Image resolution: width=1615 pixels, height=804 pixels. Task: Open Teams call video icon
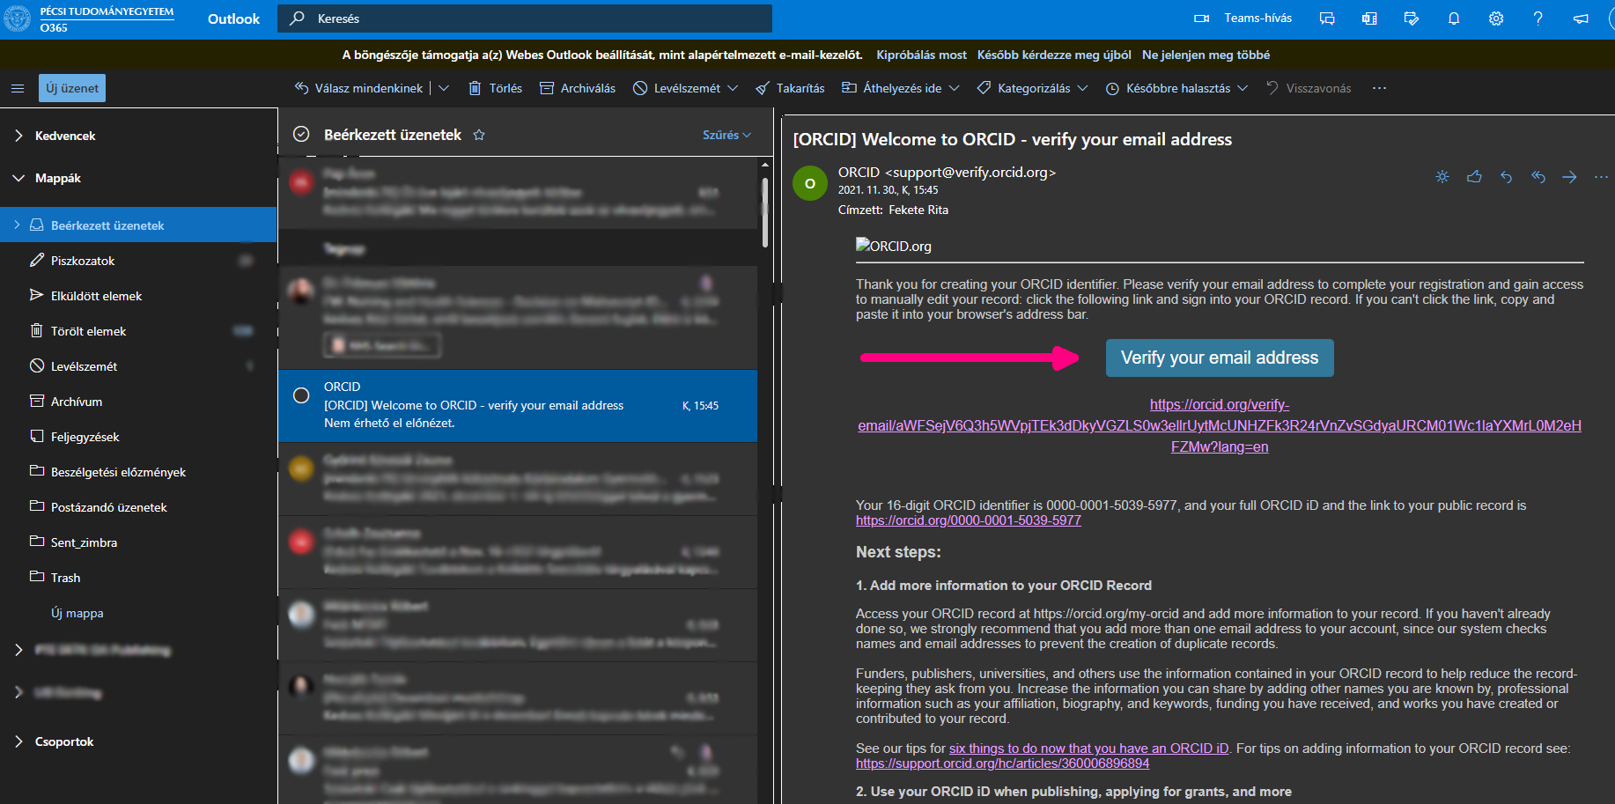(1201, 18)
